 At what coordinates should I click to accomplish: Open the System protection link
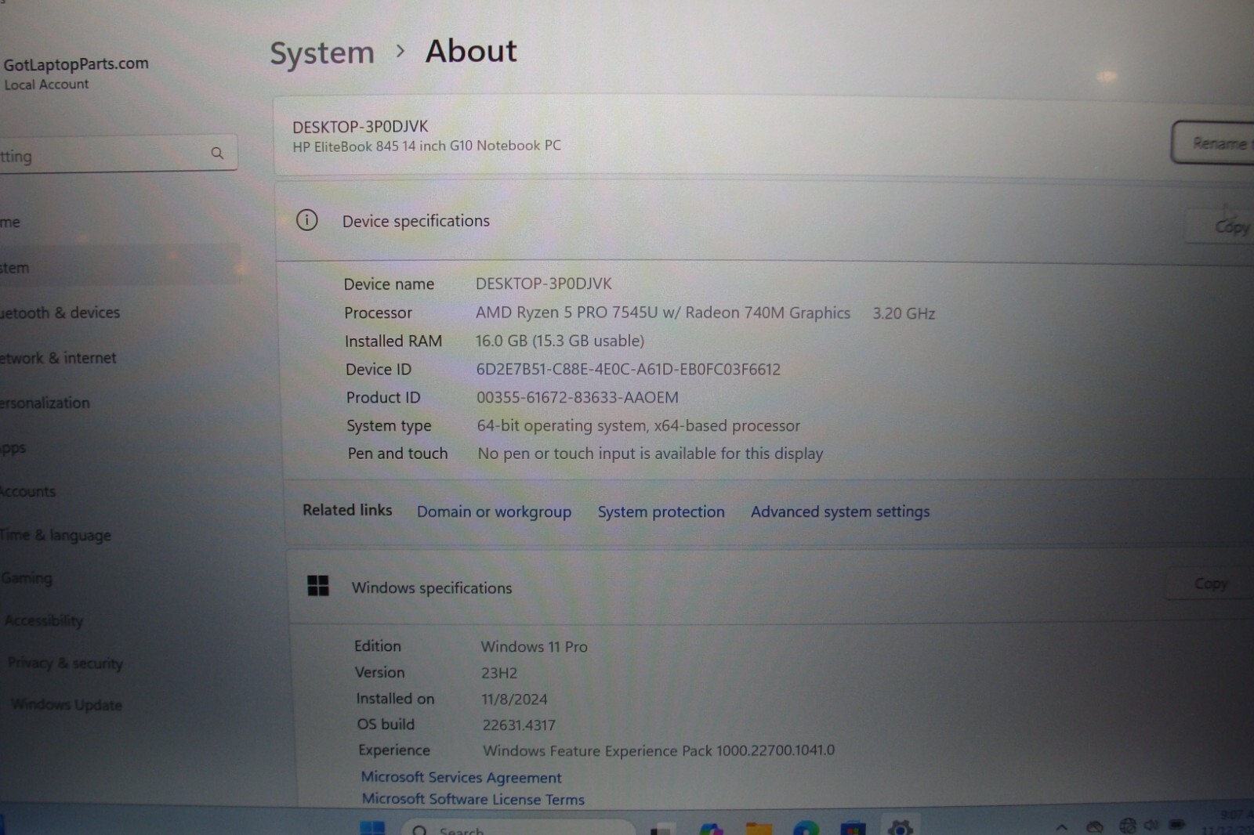pos(661,511)
